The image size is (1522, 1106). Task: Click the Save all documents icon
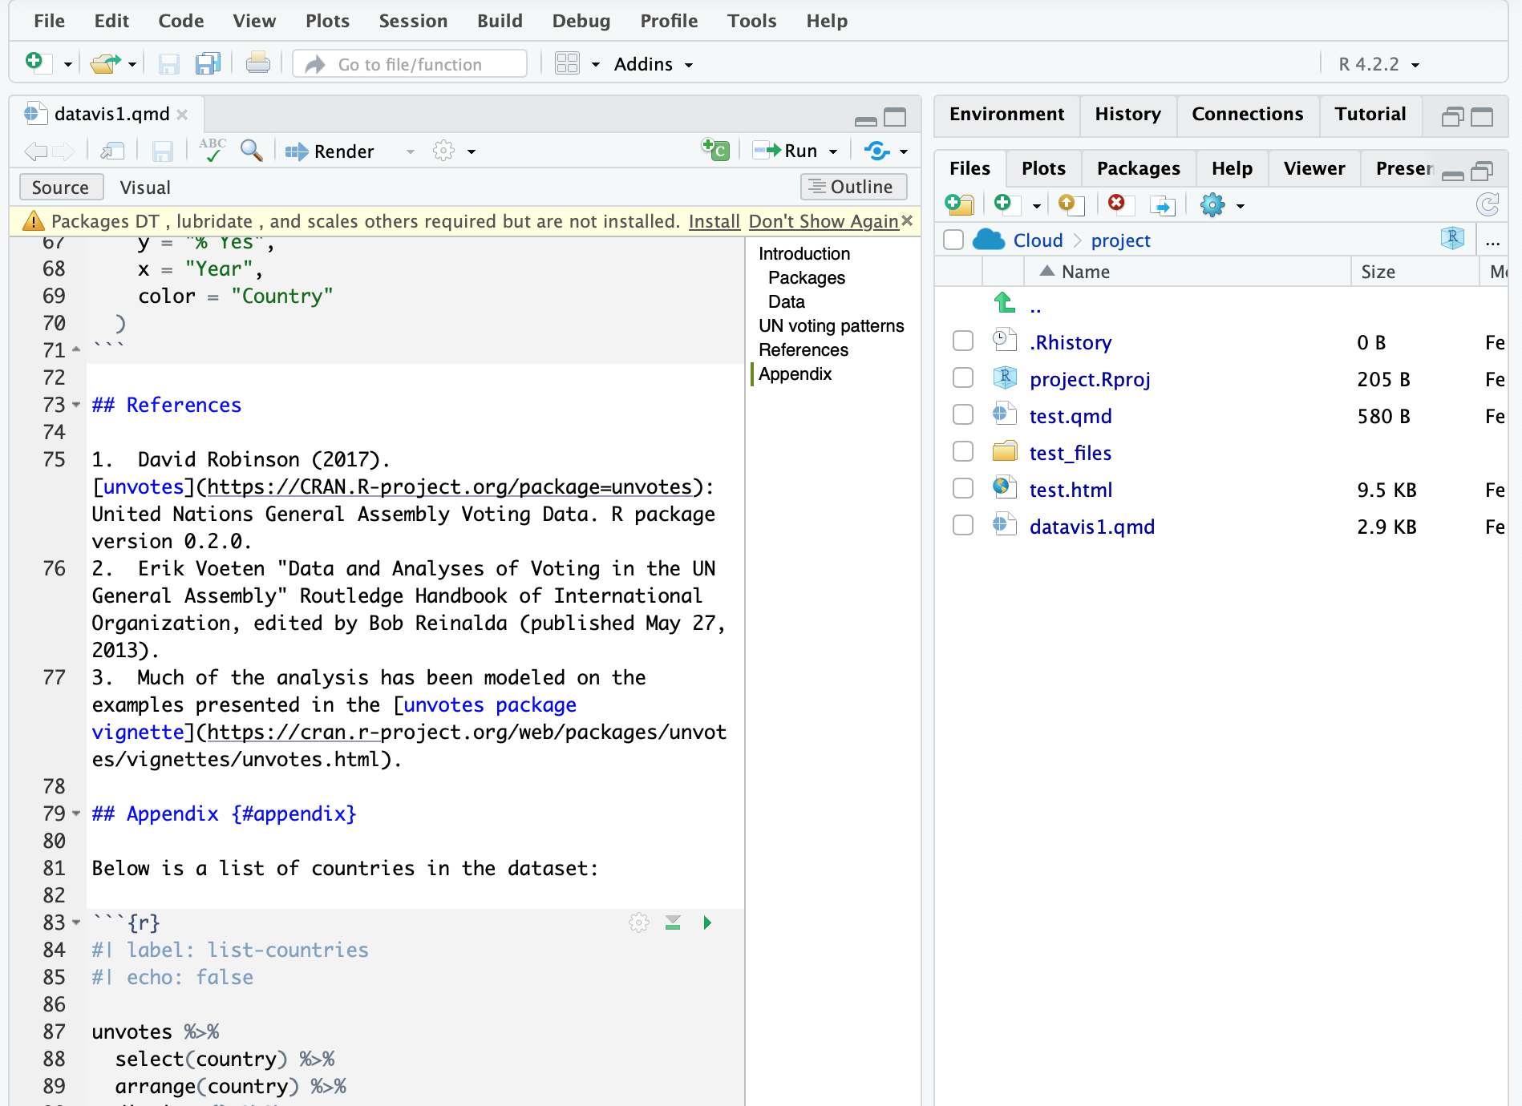pos(208,64)
